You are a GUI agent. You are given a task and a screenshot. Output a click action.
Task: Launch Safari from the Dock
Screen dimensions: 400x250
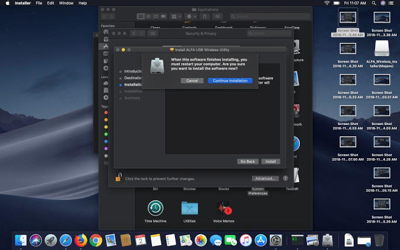click(65, 240)
